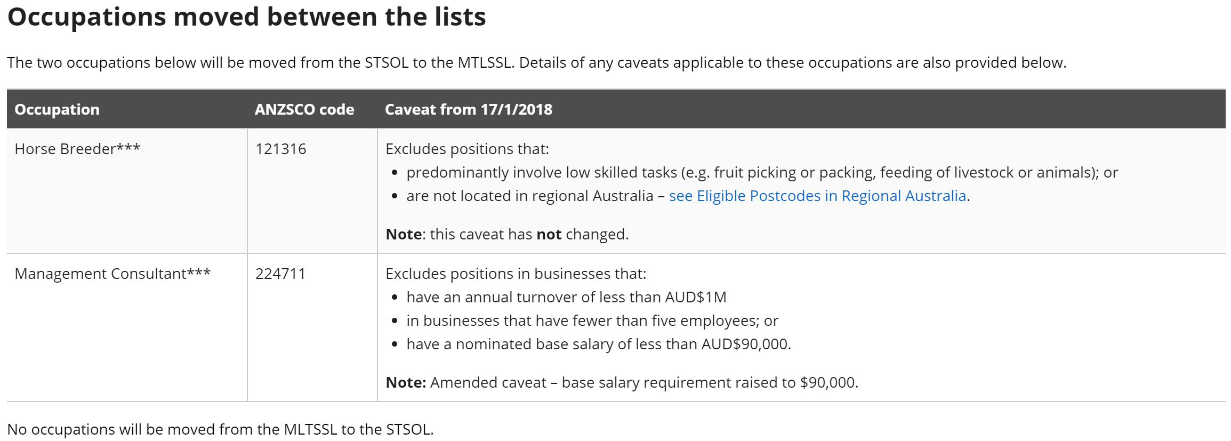Image resolution: width=1231 pixels, height=441 pixels.
Task: Click the "Occupation" column header
Action: pos(57,109)
